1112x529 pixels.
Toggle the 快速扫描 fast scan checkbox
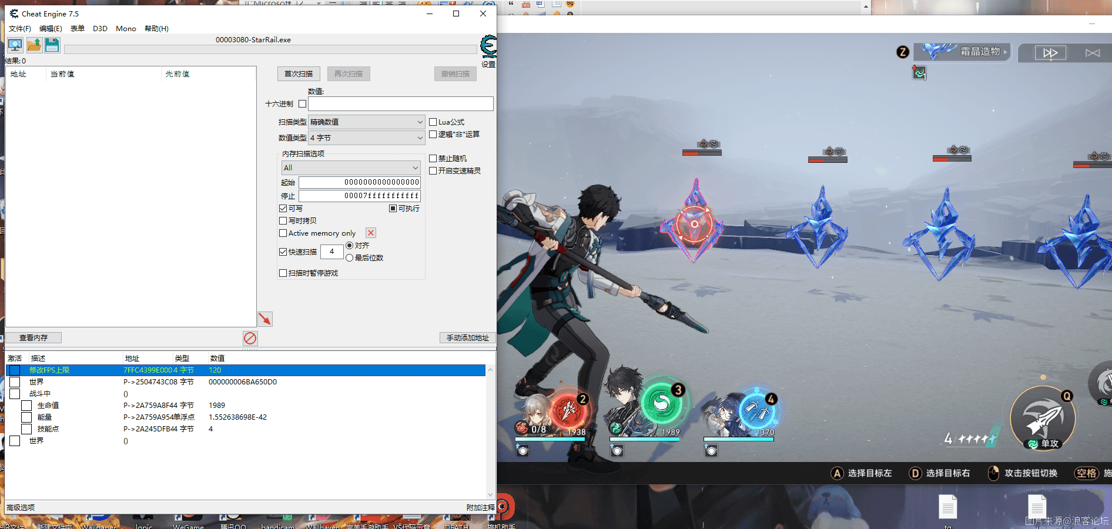283,252
